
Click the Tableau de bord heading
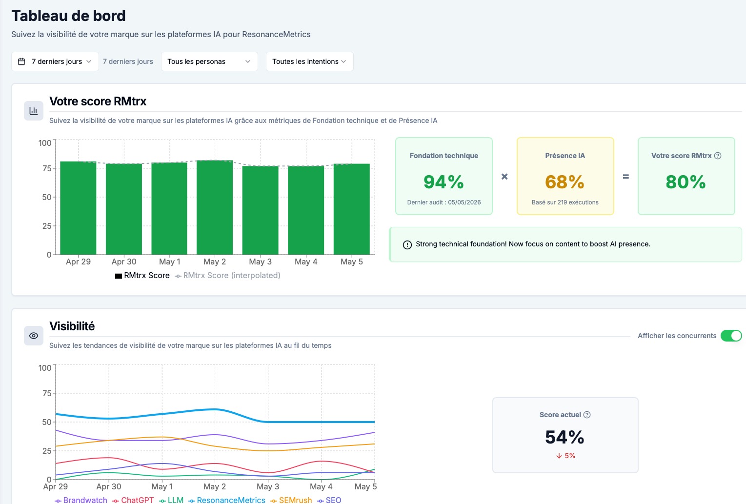[x=68, y=16]
